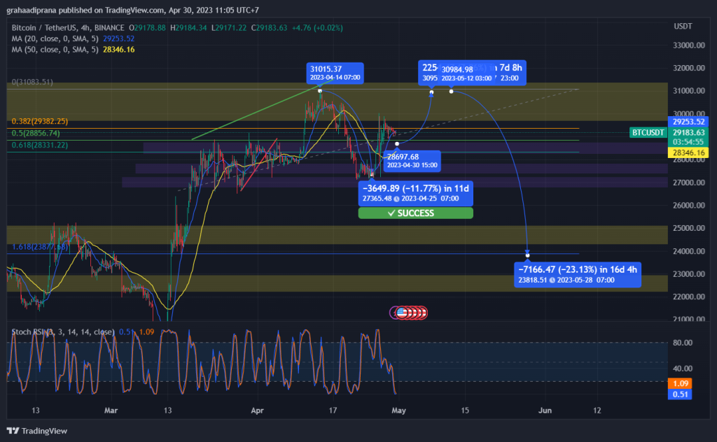Click the Jun label on time axis
717x442 pixels.
(x=545, y=411)
